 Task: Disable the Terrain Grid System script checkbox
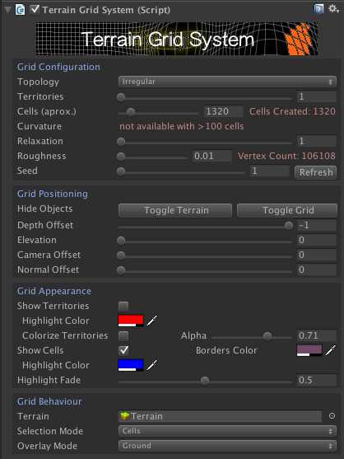[35, 10]
